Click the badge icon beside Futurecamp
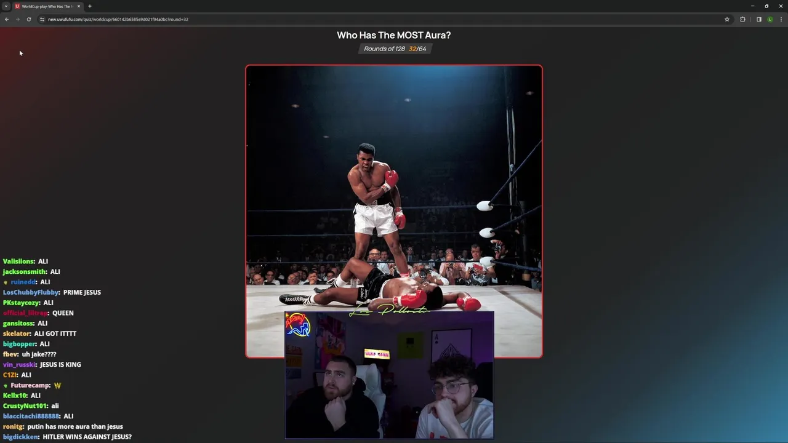The width and height of the screenshot is (788, 443). click(6, 386)
